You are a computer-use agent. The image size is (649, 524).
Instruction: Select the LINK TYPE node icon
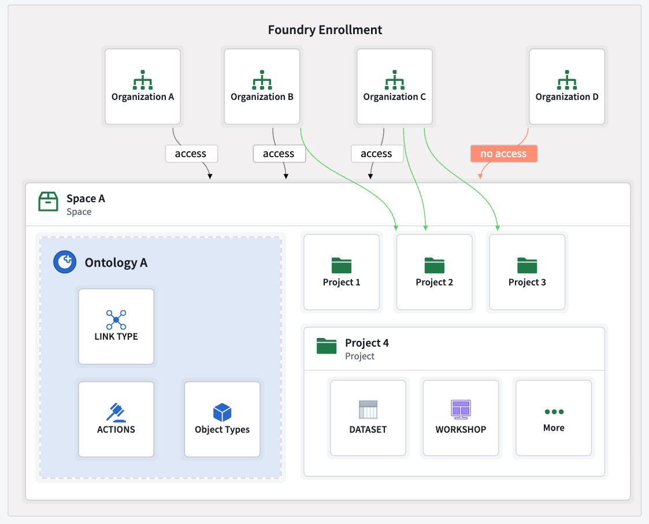click(116, 319)
